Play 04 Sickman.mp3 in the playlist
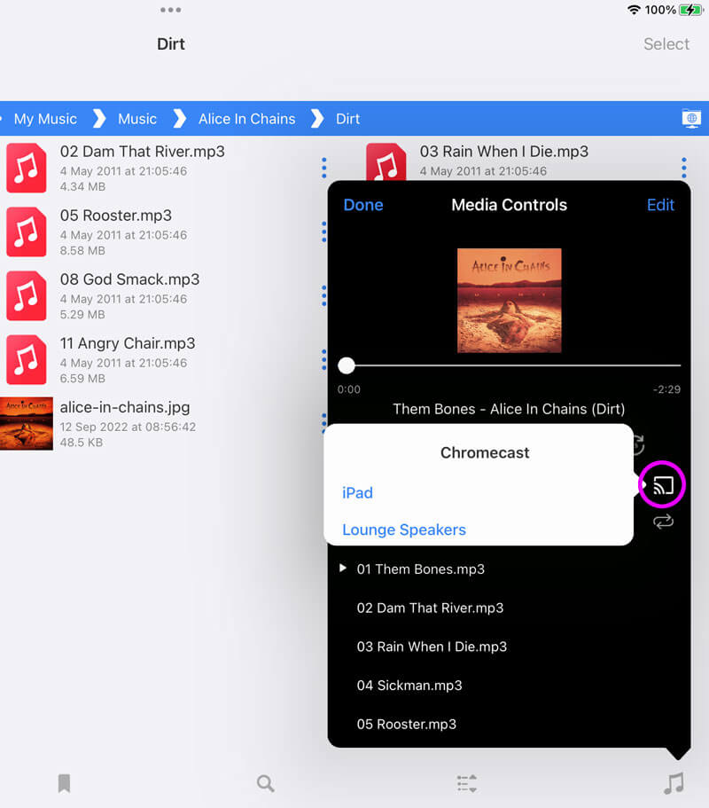 tap(409, 686)
